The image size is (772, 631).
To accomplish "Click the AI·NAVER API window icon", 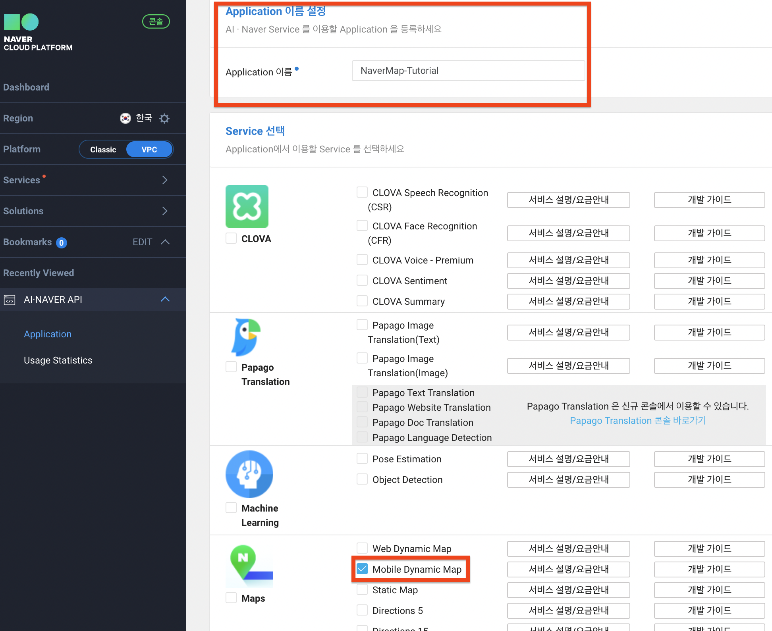I will tap(10, 300).
